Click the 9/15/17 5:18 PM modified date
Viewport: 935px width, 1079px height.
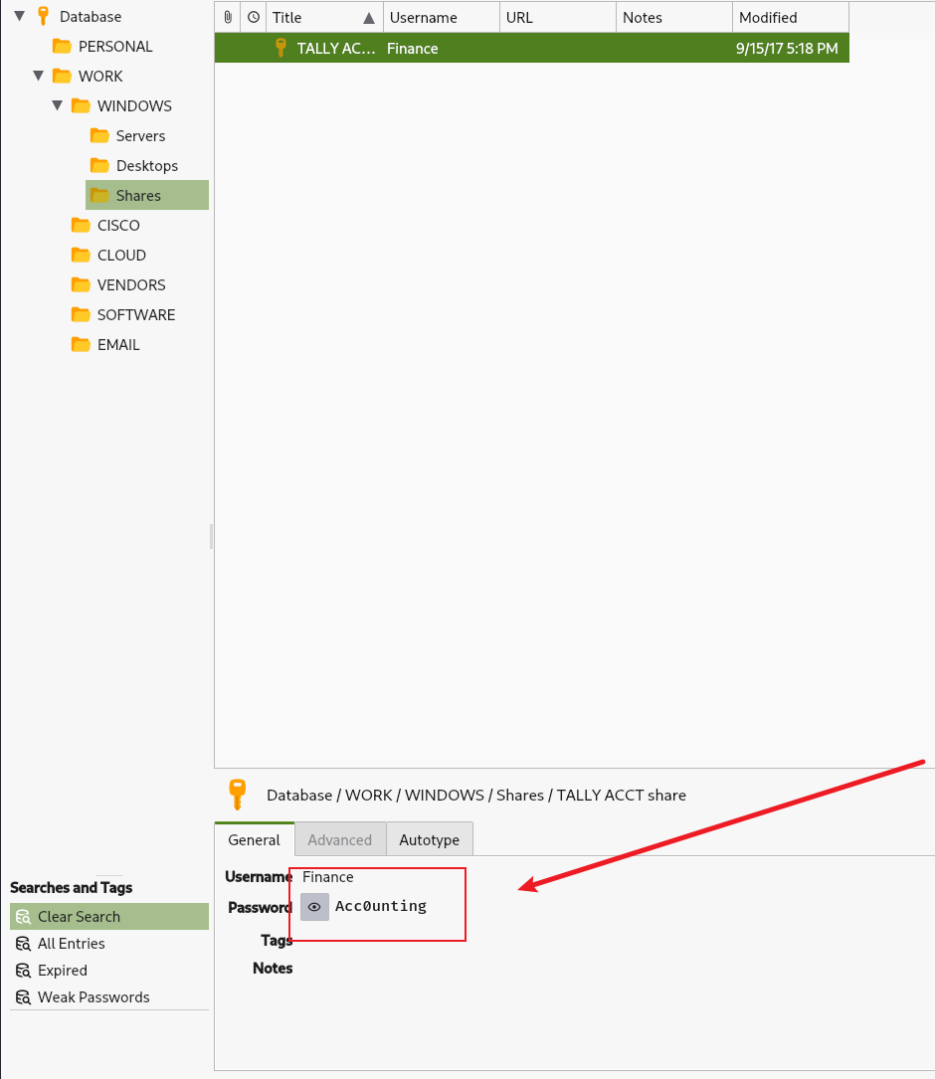[787, 48]
